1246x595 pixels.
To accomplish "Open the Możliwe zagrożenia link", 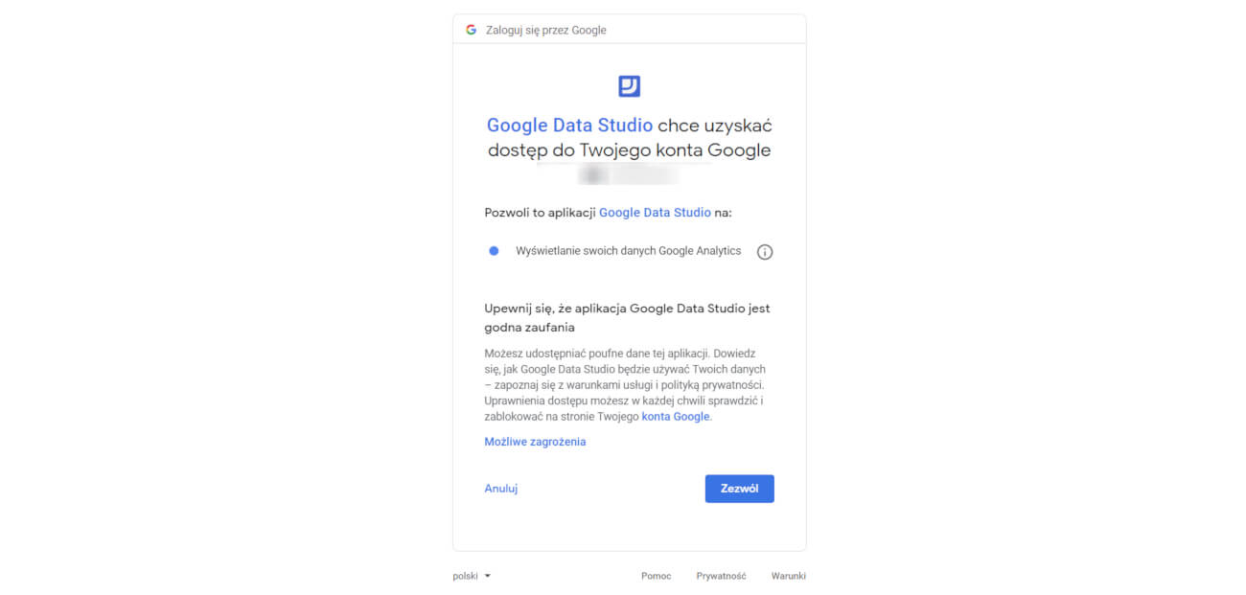I will tap(535, 442).
